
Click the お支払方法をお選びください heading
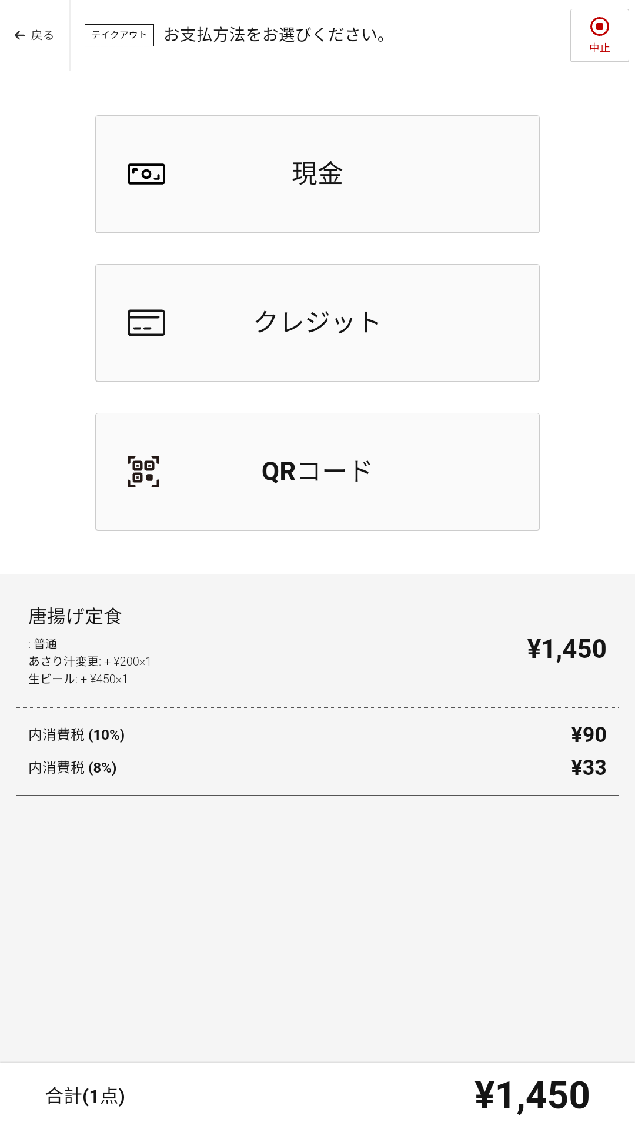[275, 35]
